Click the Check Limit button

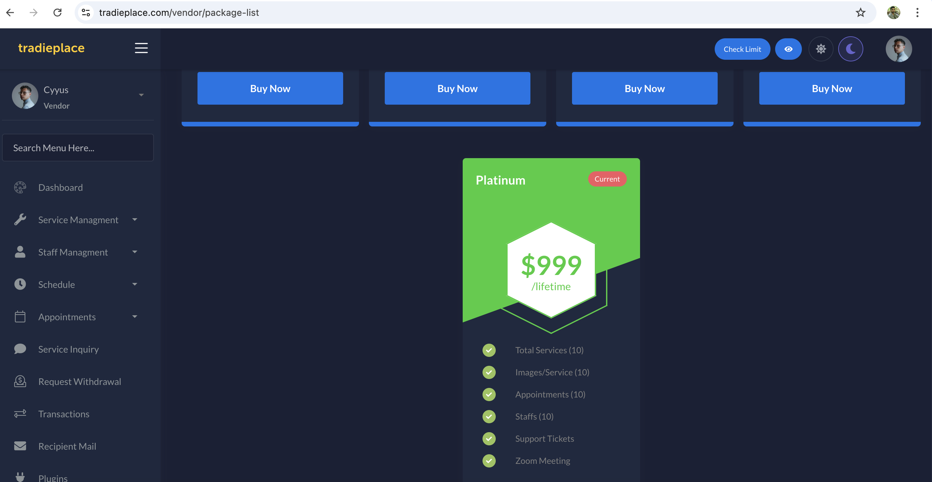742,49
